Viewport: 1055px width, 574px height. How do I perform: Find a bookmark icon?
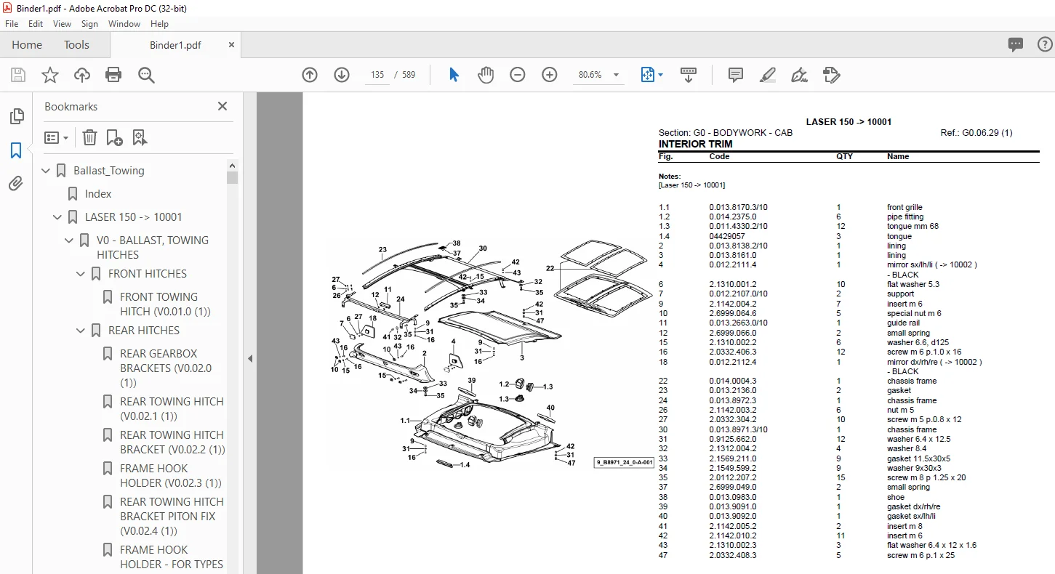click(x=140, y=137)
